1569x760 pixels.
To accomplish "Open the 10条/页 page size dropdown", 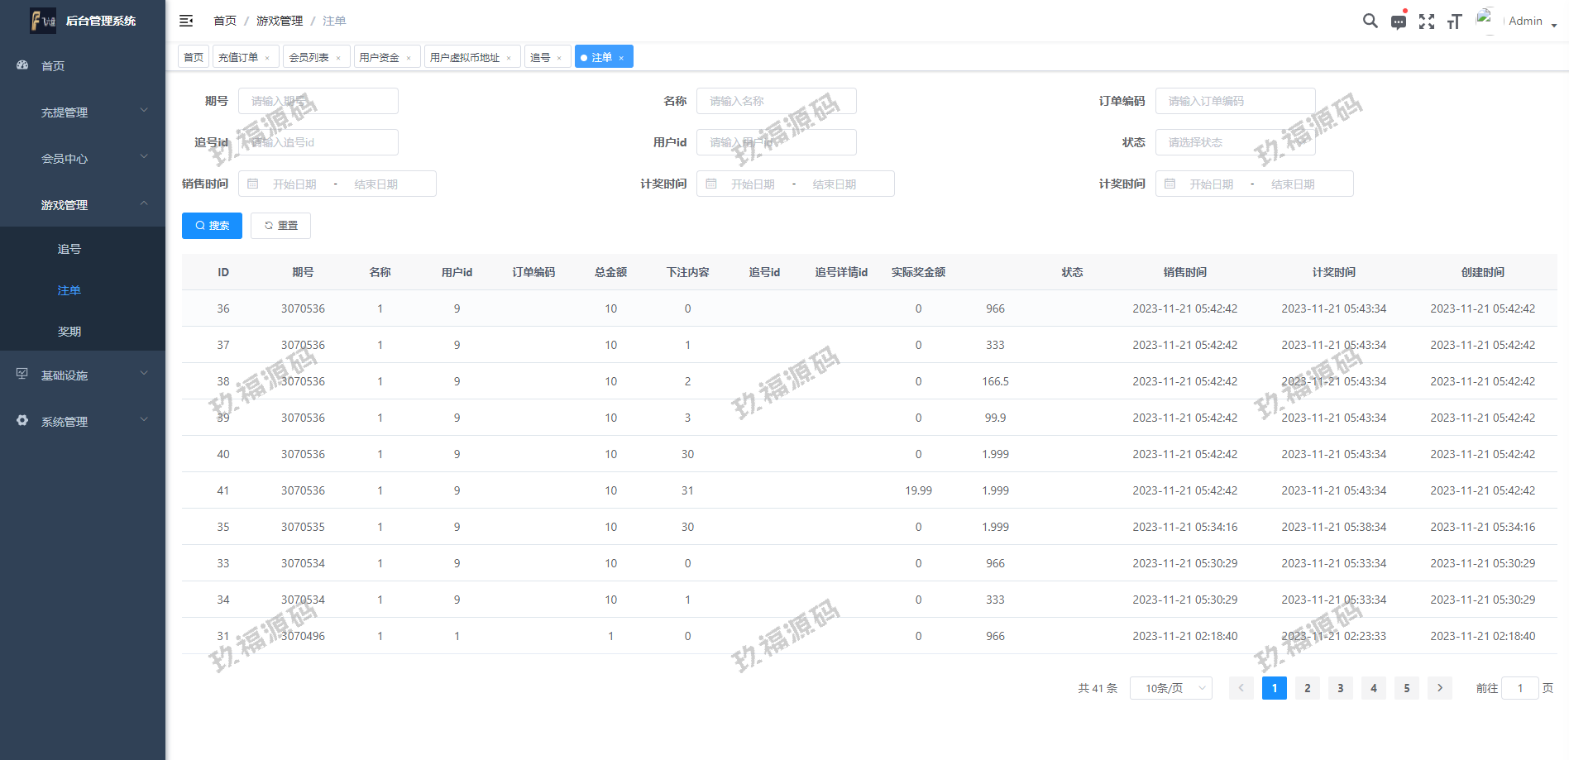I will tap(1170, 688).
